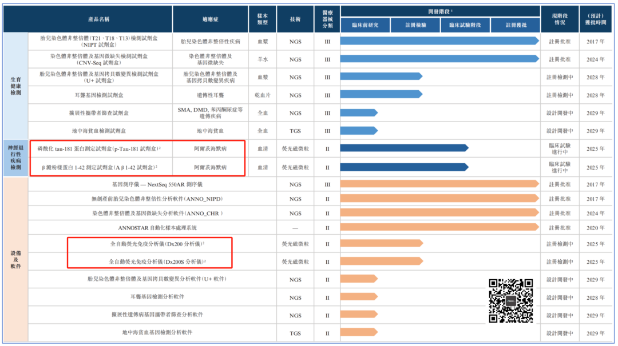Screen dimensions: 618x346
Task: Click the 產品名稱 column header
Action: (x=100, y=19)
